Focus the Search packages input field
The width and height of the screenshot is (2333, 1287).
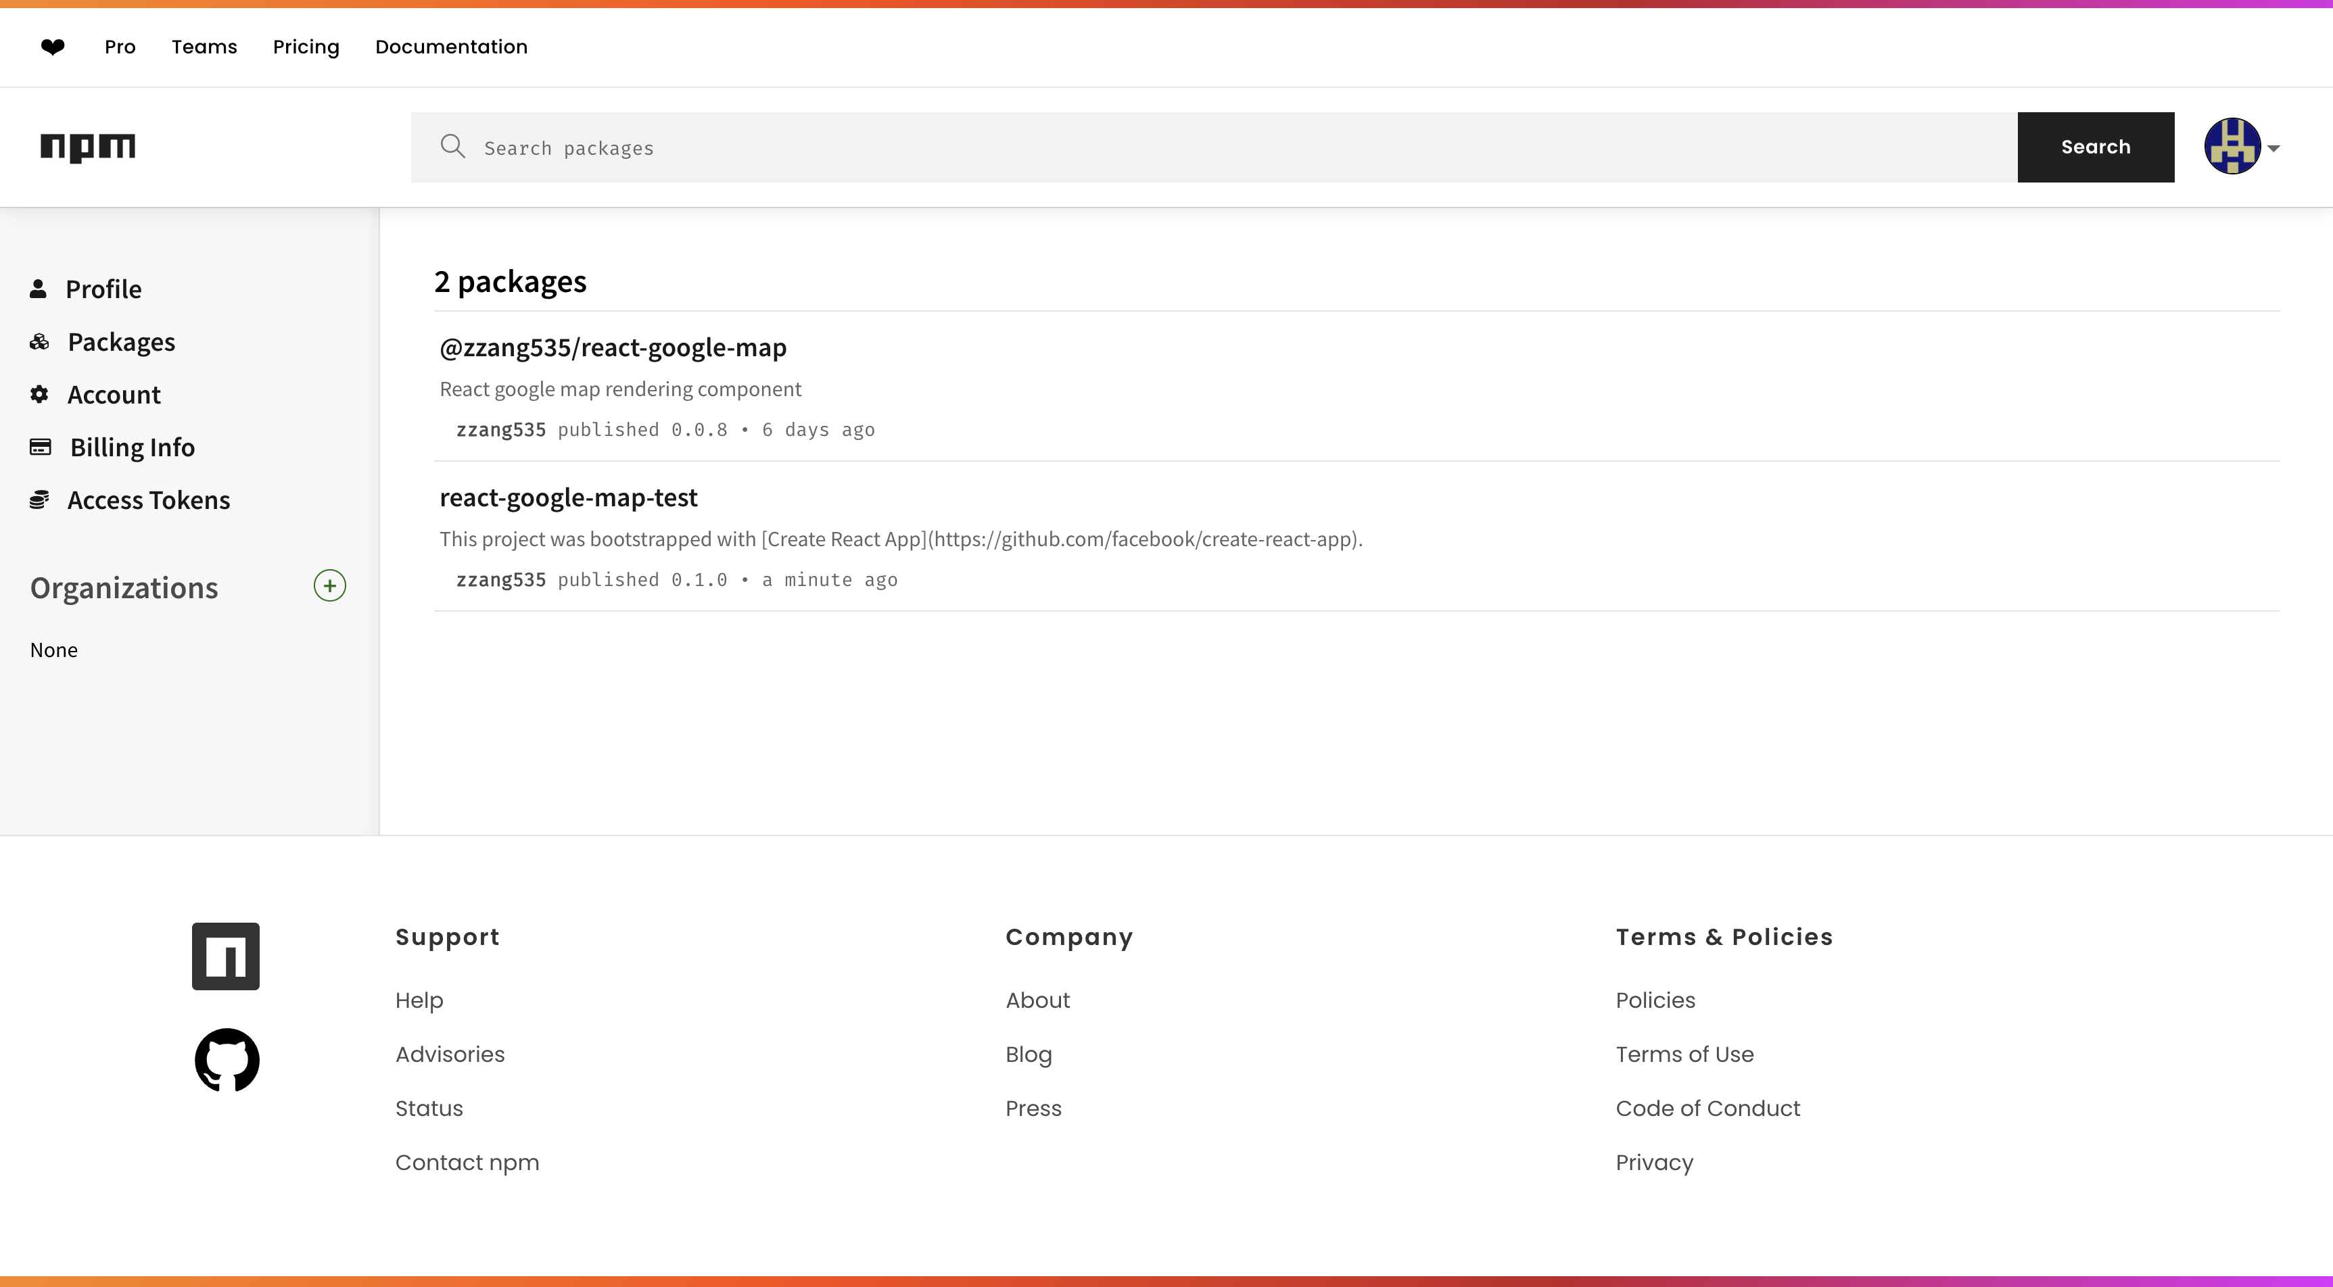click(x=1214, y=147)
